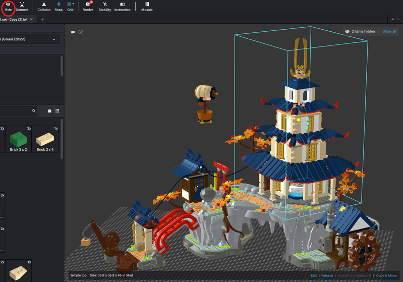Click the 'temple top' status label
Screen dimensions: 403x282
pos(78,275)
